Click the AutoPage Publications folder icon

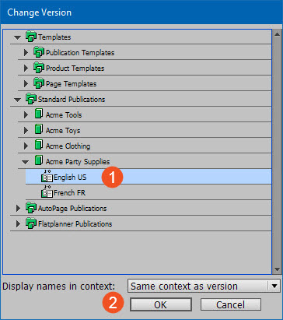(x=31, y=208)
